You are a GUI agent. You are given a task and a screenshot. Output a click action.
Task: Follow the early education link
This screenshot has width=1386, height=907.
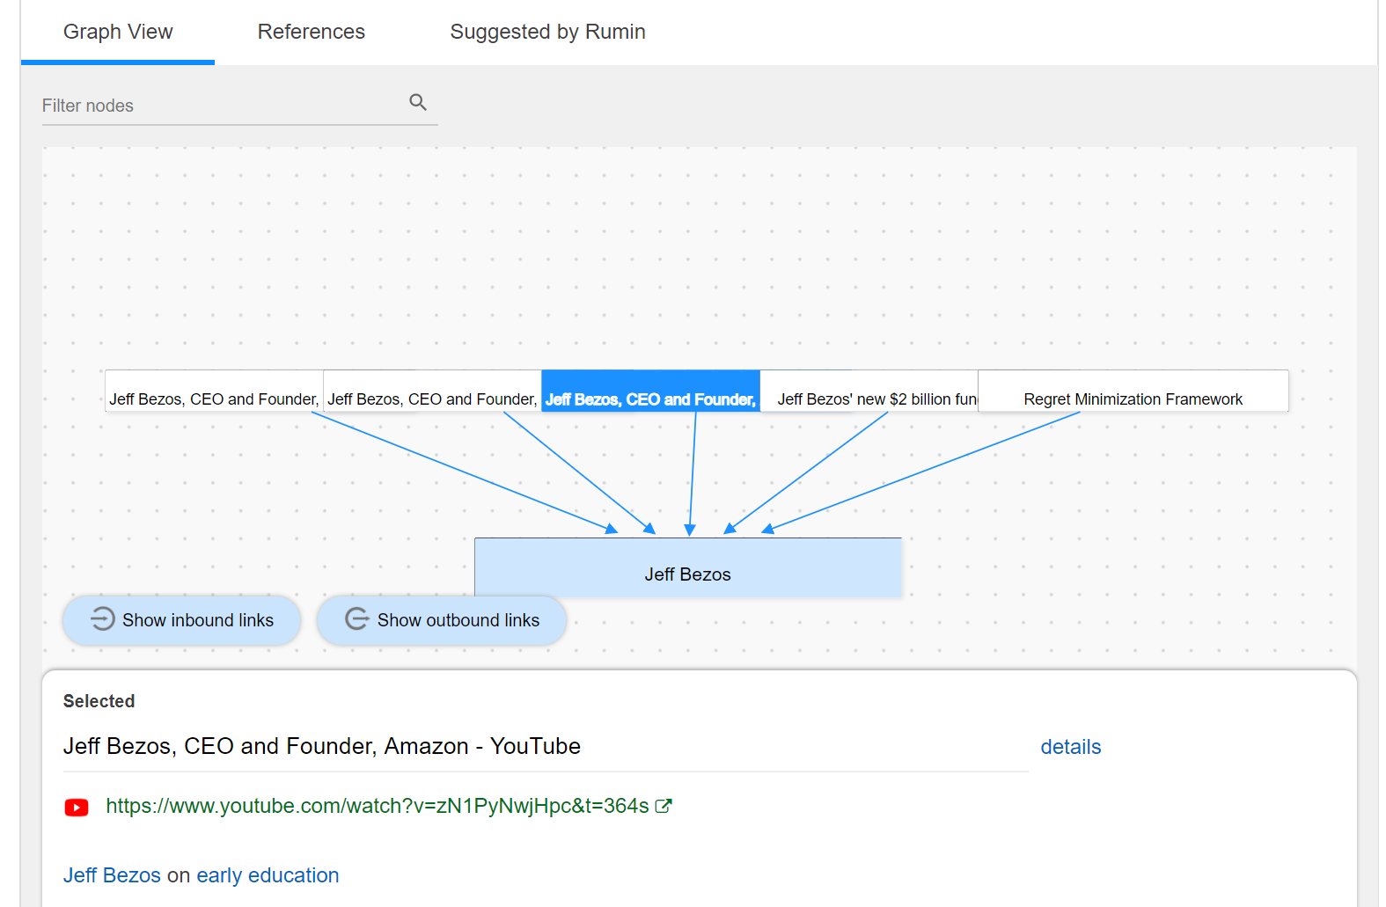pyautogui.click(x=268, y=875)
